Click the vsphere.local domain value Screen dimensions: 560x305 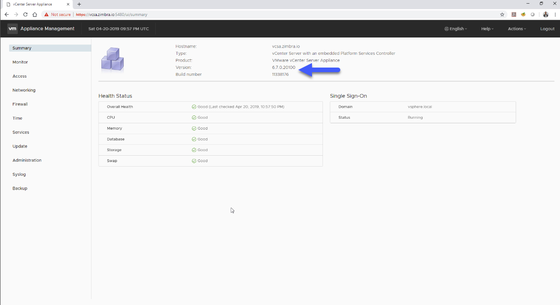(x=420, y=107)
